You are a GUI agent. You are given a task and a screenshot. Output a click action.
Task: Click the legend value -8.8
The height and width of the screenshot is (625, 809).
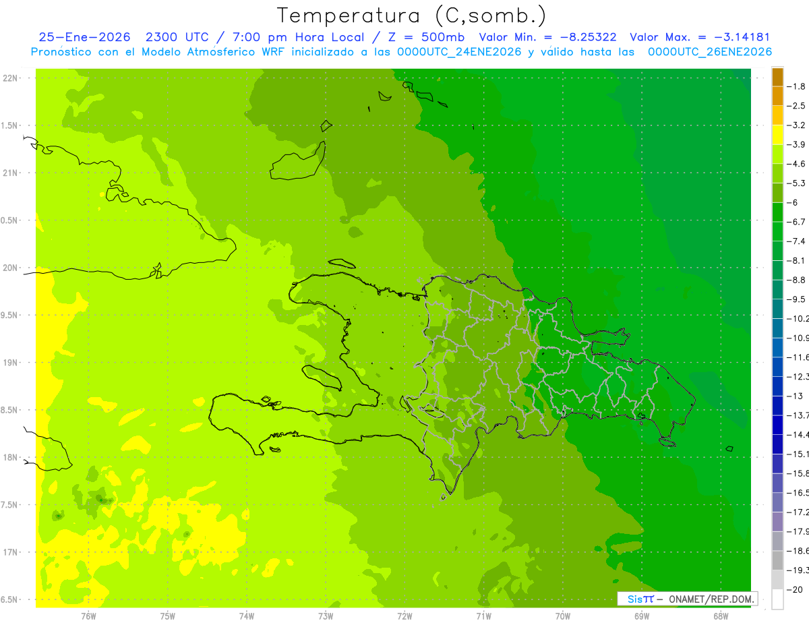coord(797,280)
